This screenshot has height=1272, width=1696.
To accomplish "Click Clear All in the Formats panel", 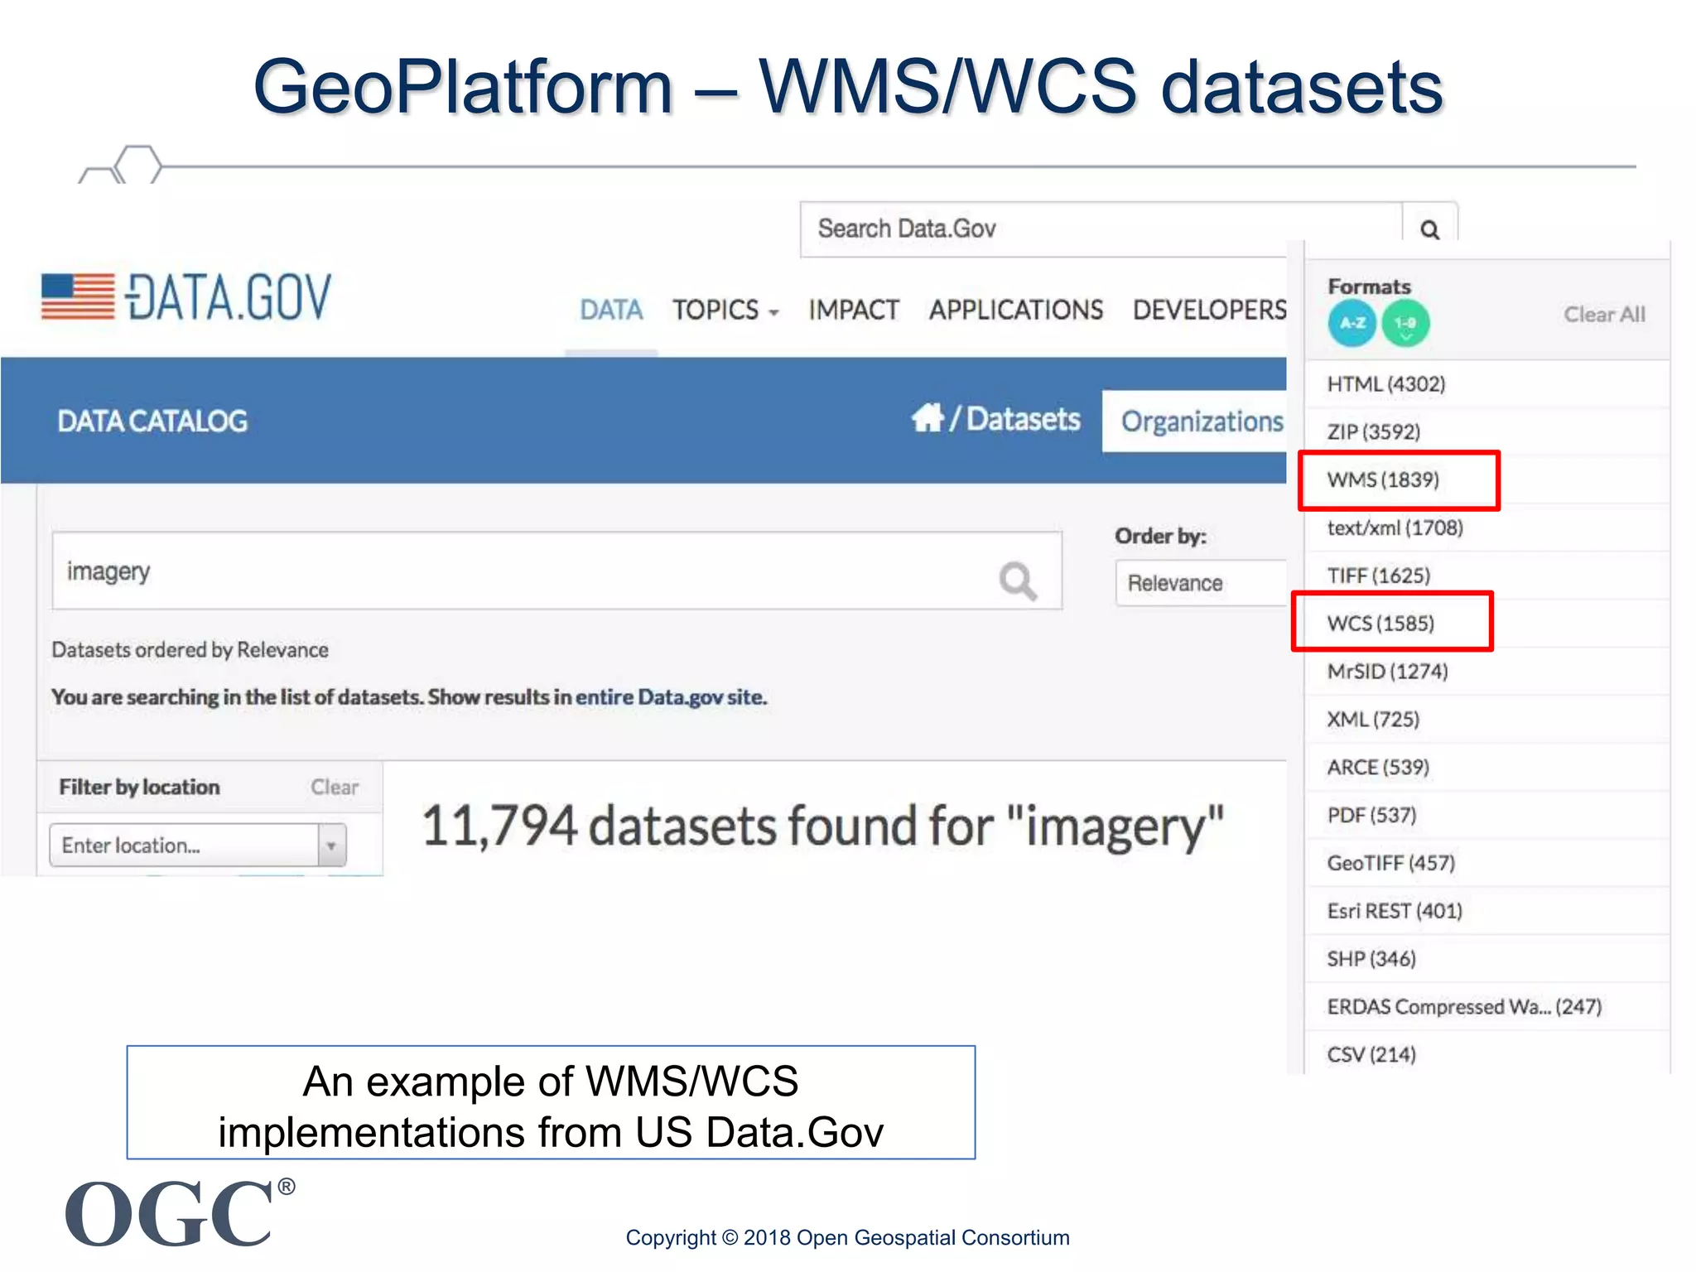I will (1603, 315).
